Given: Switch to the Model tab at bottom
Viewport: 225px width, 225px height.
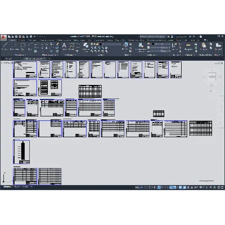Looking at the screenshot, I should 7,187.
